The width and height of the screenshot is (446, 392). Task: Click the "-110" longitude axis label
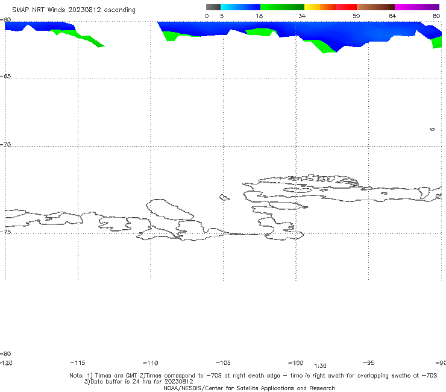tap(151, 363)
